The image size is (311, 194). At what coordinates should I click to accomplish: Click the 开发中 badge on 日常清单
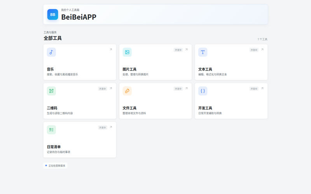[103, 128]
